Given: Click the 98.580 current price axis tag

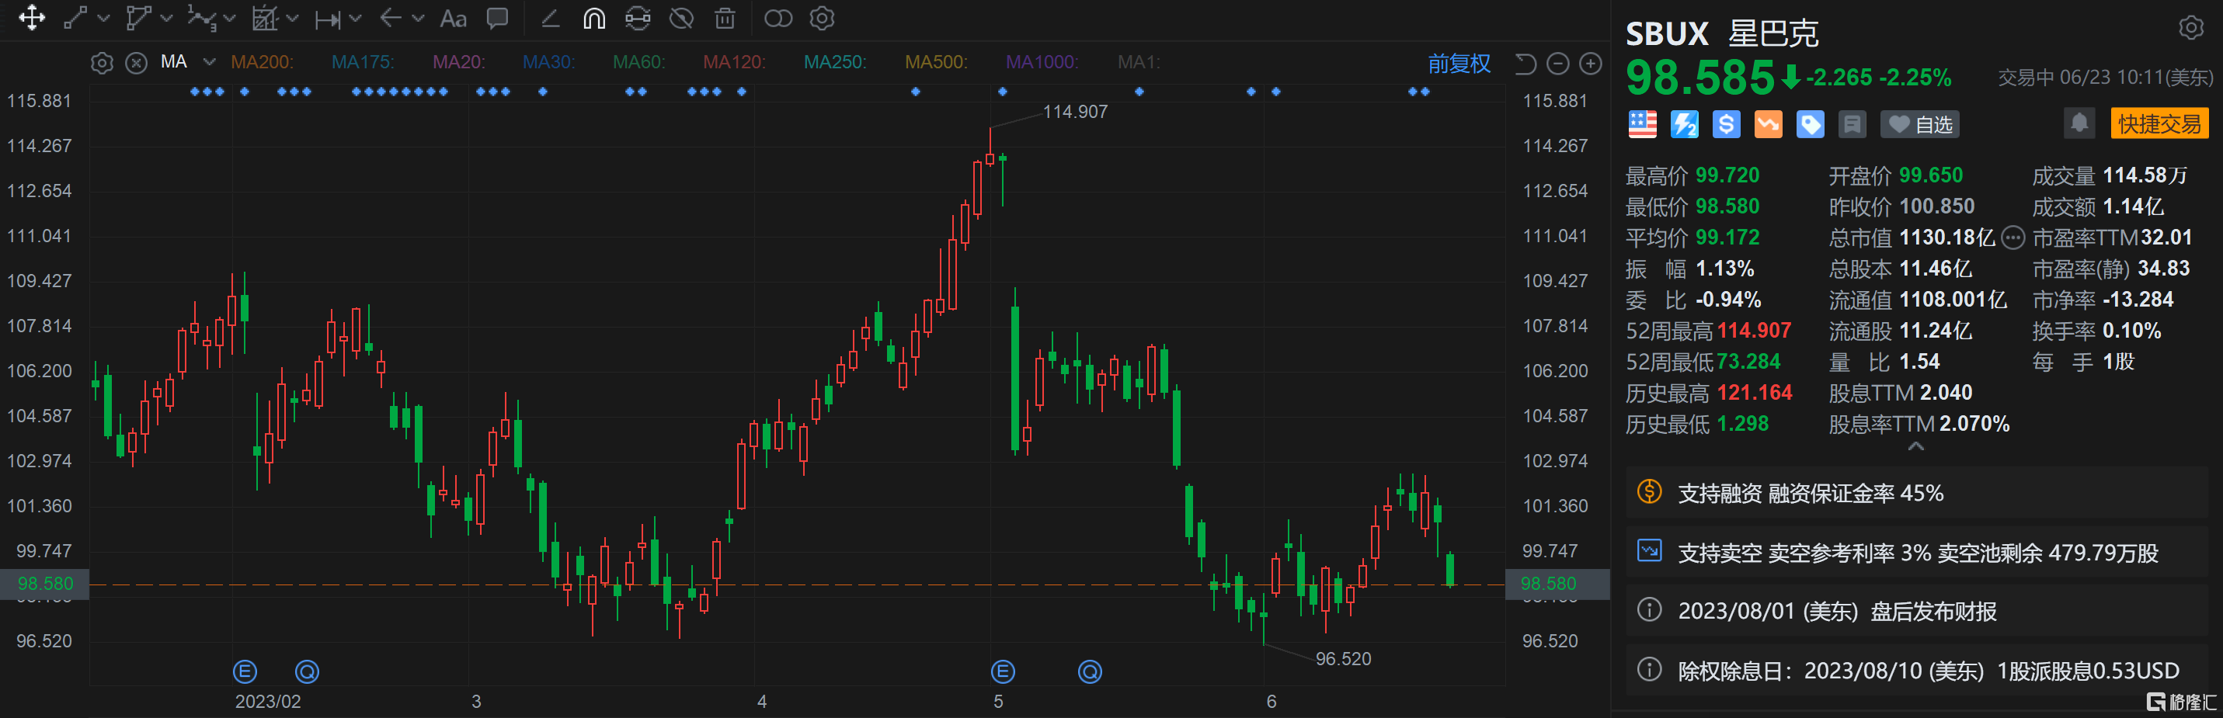Looking at the screenshot, I should [1556, 584].
